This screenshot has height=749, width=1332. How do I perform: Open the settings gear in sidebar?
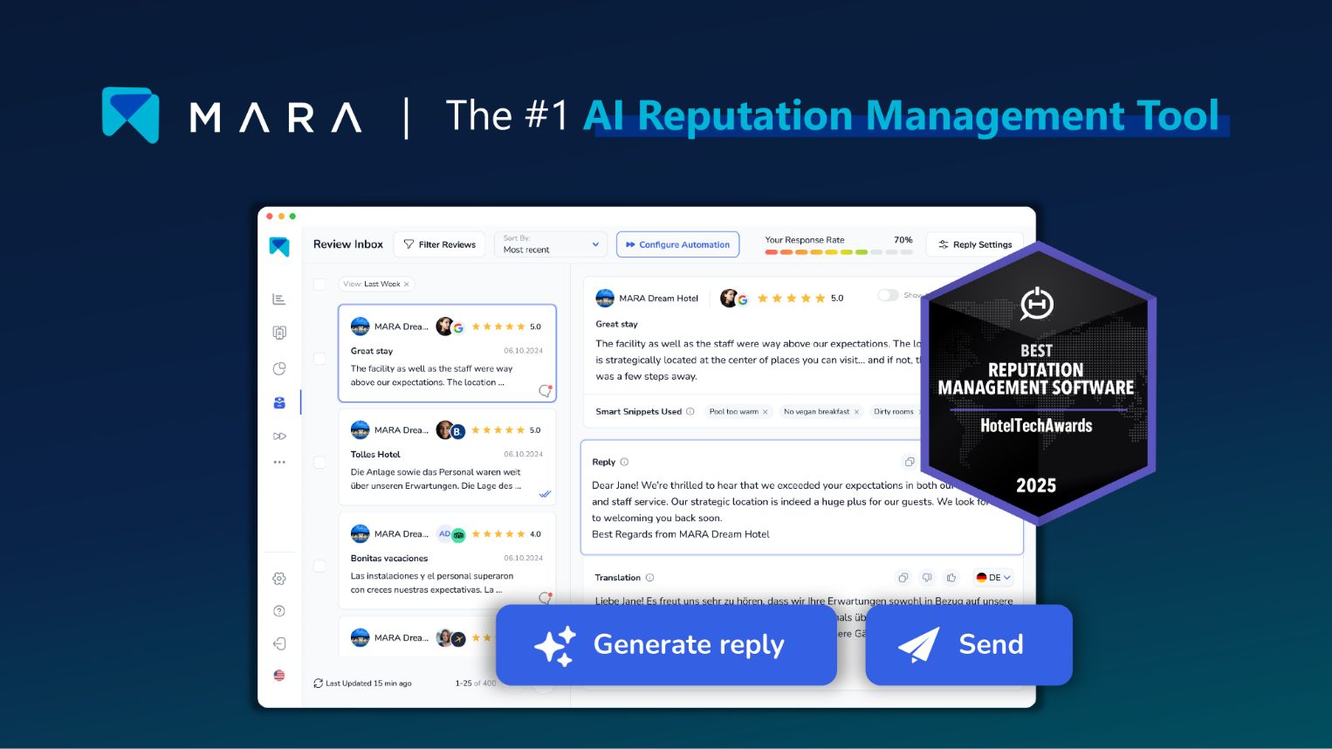coord(279,579)
